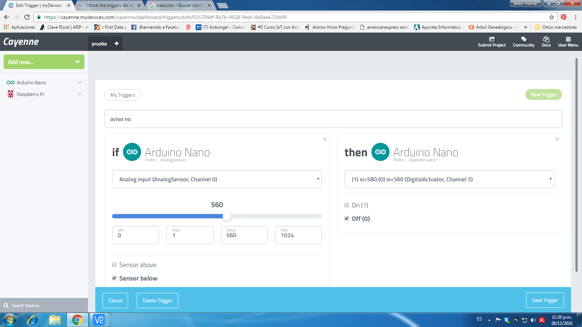
Task: Click the Step value field
Action: coord(190,235)
